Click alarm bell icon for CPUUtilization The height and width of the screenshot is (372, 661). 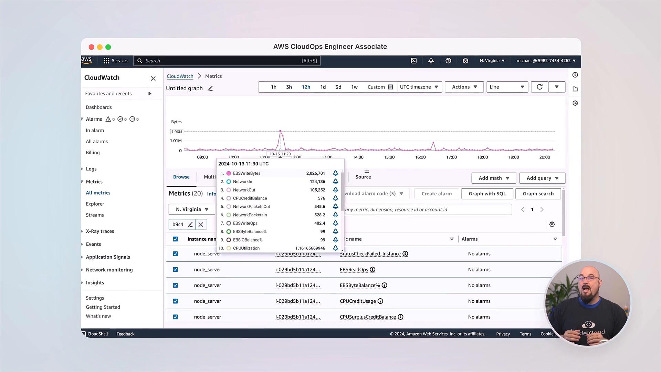(x=335, y=248)
